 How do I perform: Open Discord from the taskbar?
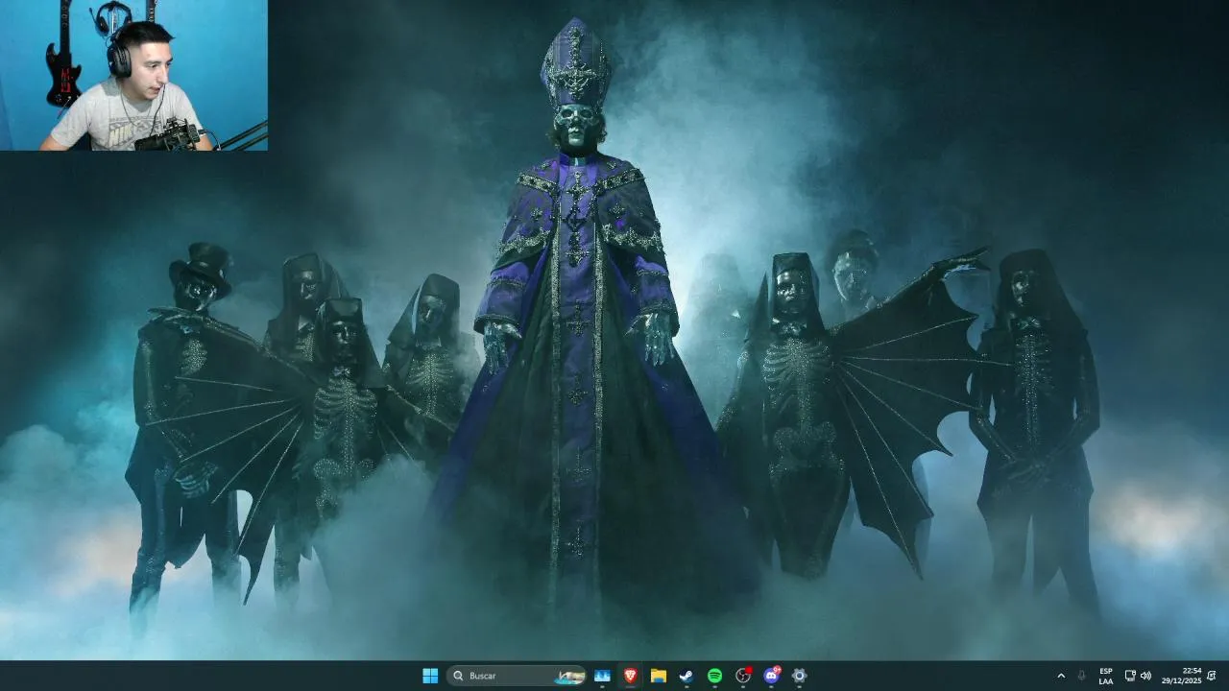pos(771,676)
